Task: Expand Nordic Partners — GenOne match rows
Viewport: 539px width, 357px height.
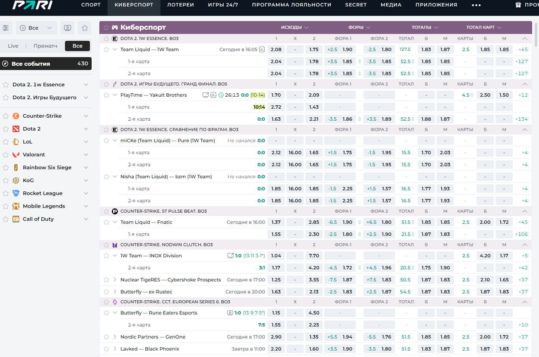Action: [115, 337]
